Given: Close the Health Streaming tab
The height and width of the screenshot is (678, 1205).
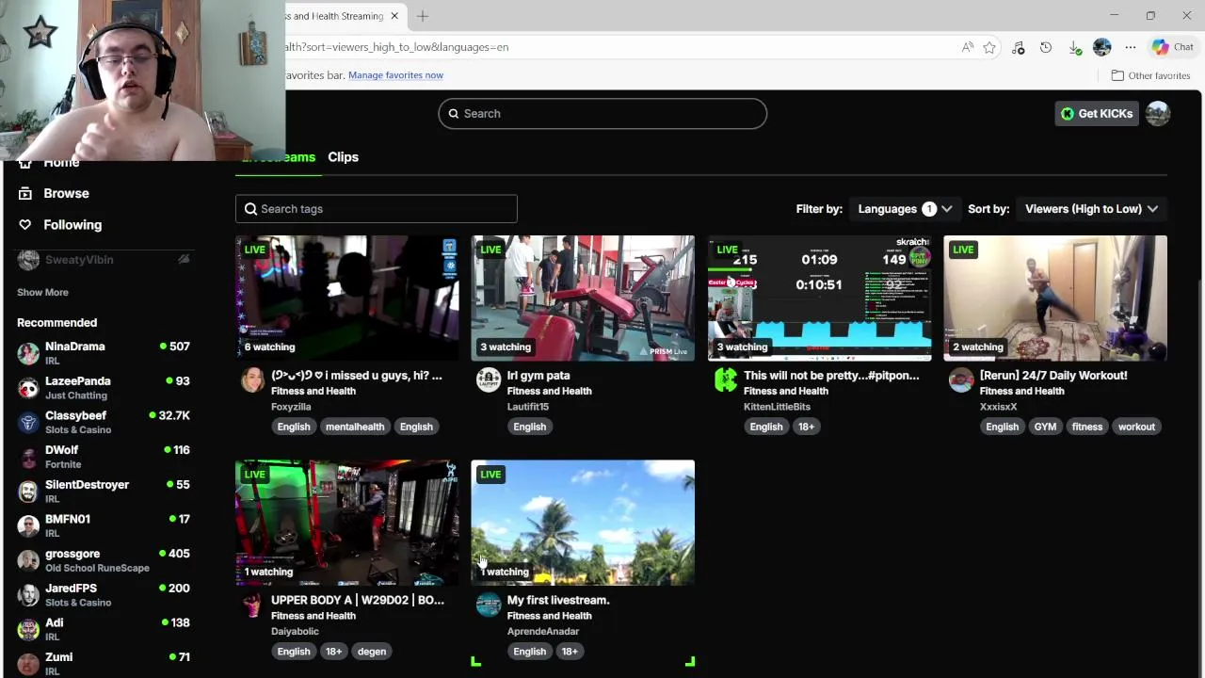Looking at the screenshot, I should 394,16.
